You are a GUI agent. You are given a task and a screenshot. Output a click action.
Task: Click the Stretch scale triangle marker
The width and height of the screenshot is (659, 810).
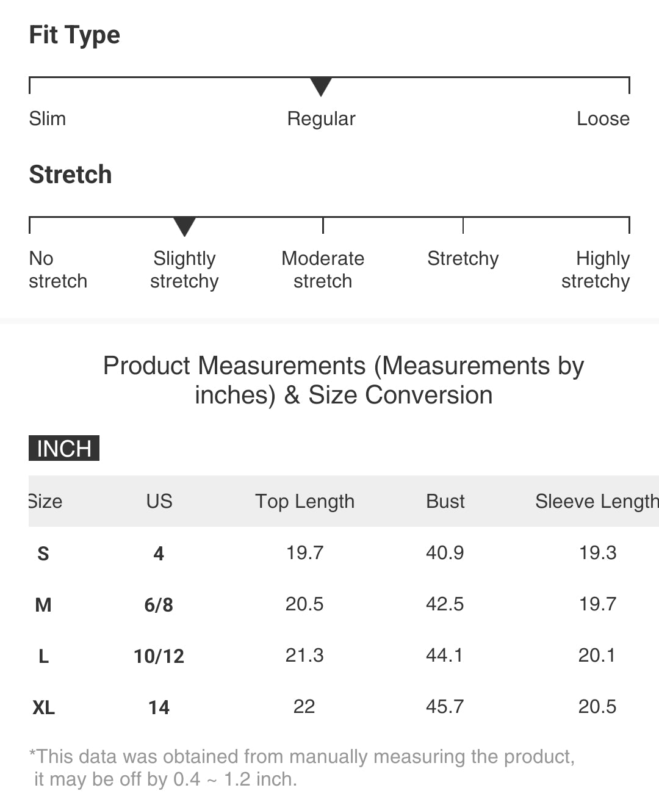(184, 226)
